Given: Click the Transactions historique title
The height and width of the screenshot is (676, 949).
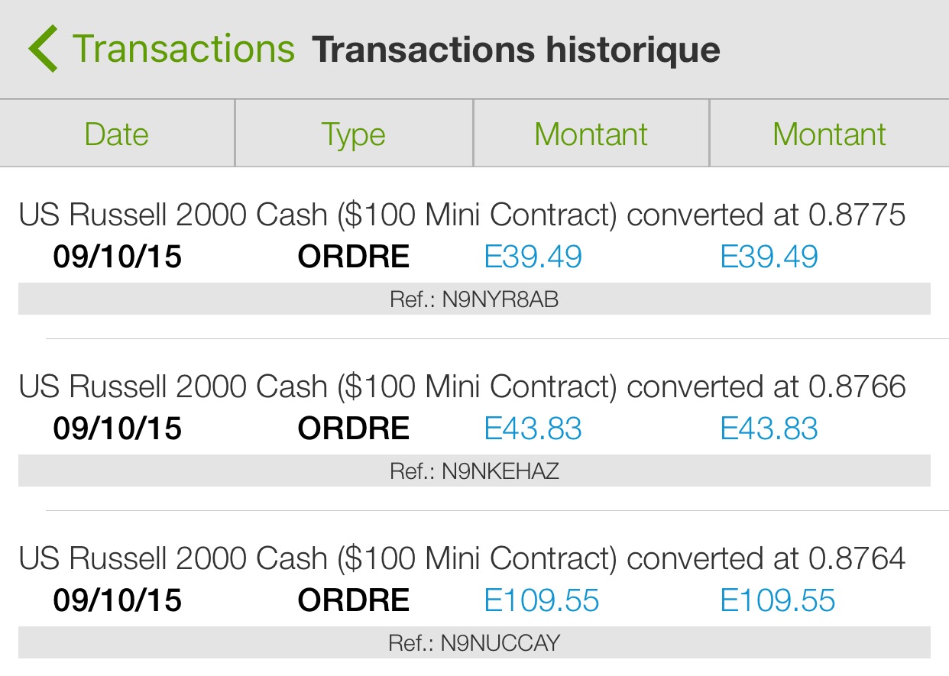Looking at the screenshot, I should (x=516, y=49).
